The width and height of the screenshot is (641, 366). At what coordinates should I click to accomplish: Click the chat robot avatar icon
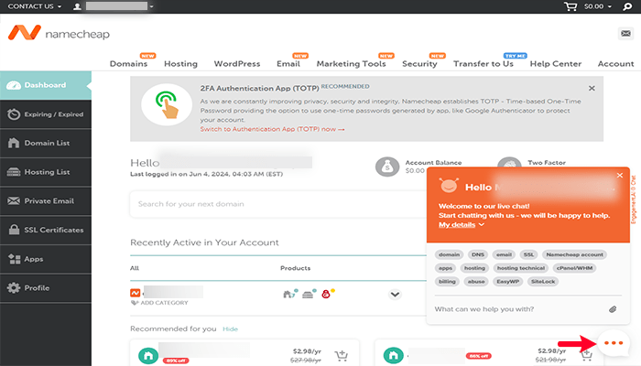(x=449, y=186)
